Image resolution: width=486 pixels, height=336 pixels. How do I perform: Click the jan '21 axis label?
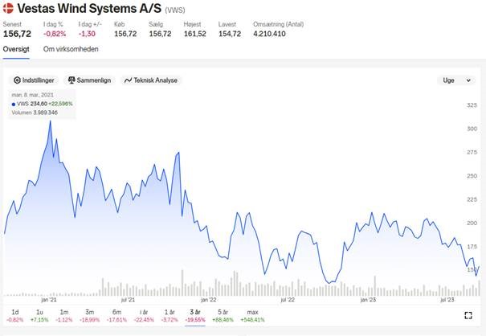pyautogui.click(x=49, y=300)
